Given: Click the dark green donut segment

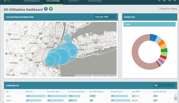Looking at the screenshot, I should coord(164,50).
